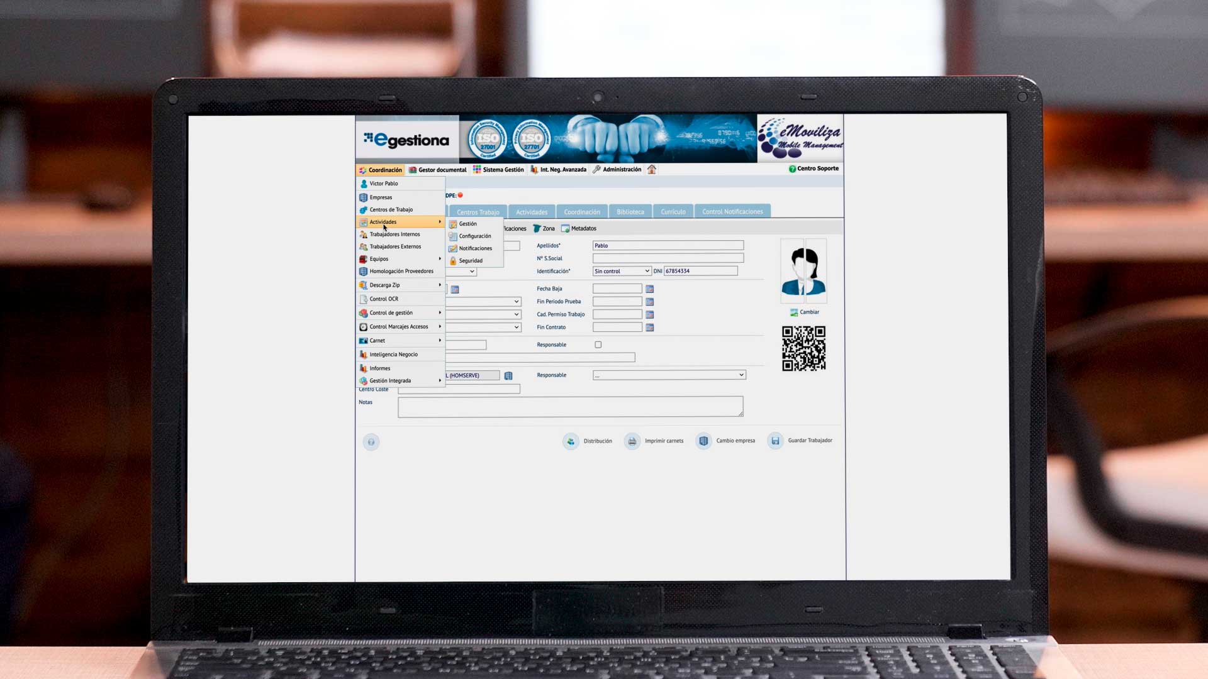Click the home icon next to Administración
Image resolution: width=1208 pixels, height=679 pixels.
pos(652,169)
